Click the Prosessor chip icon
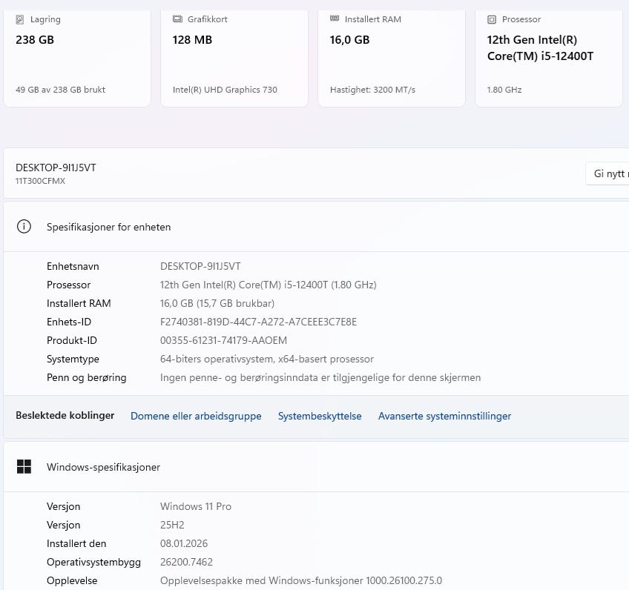The image size is (629, 590). [492, 19]
